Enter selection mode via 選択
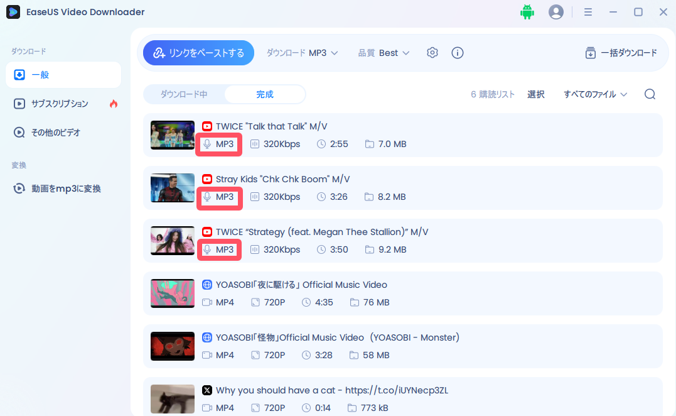This screenshot has height=416, width=676. coord(536,94)
